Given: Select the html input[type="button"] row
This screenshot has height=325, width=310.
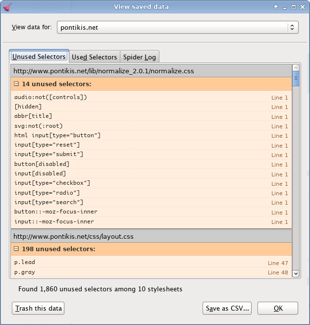Looking at the screenshot, I should pyautogui.click(x=151, y=136).
